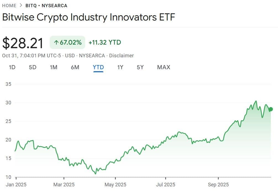The height and width of the screenshot is (193, 278).
Task: Click the BITQ • NYSEARCA breadcrumb text
Action: 46,6
